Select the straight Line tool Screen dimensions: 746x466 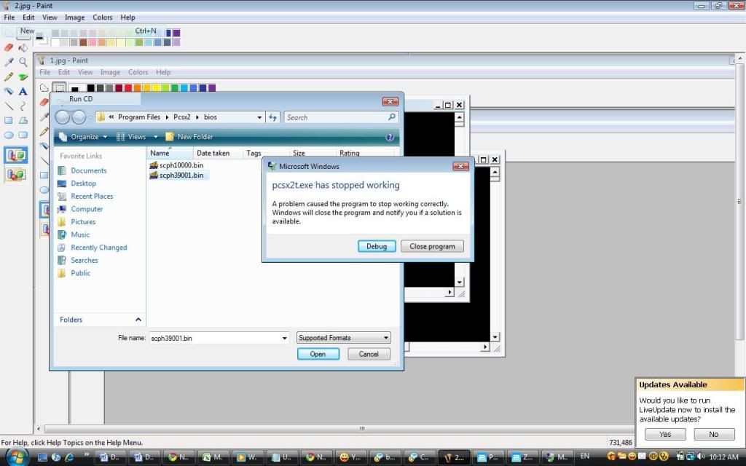(x=9, y=106)
